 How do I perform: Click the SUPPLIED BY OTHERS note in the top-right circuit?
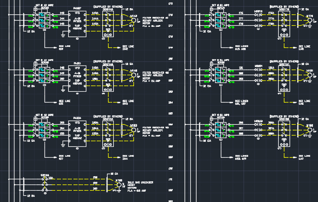(x=284, y=7)
